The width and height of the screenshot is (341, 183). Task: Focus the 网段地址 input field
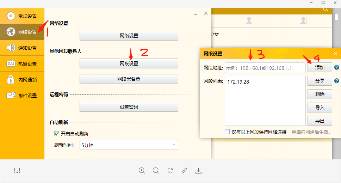tap(265, 68)
